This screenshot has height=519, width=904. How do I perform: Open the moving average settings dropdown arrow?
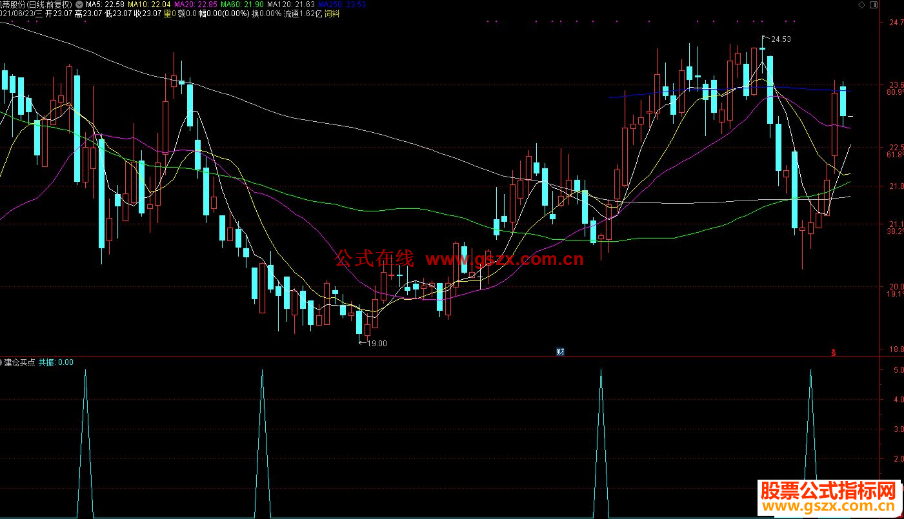coord(79,4)
